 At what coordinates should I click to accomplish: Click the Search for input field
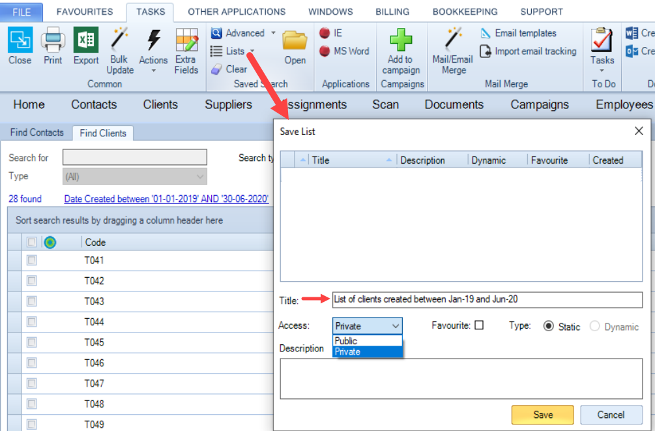click(x=134, y=157)
